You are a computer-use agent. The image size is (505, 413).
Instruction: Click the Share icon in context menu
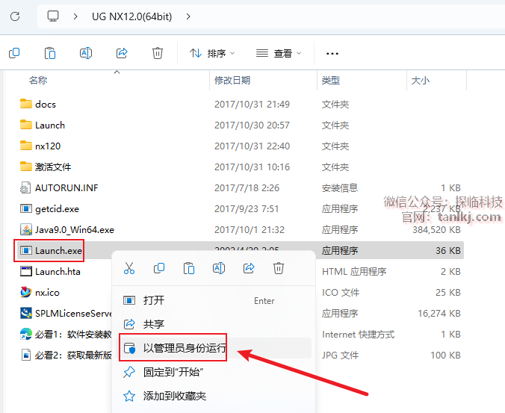click(x=249, y=268)
